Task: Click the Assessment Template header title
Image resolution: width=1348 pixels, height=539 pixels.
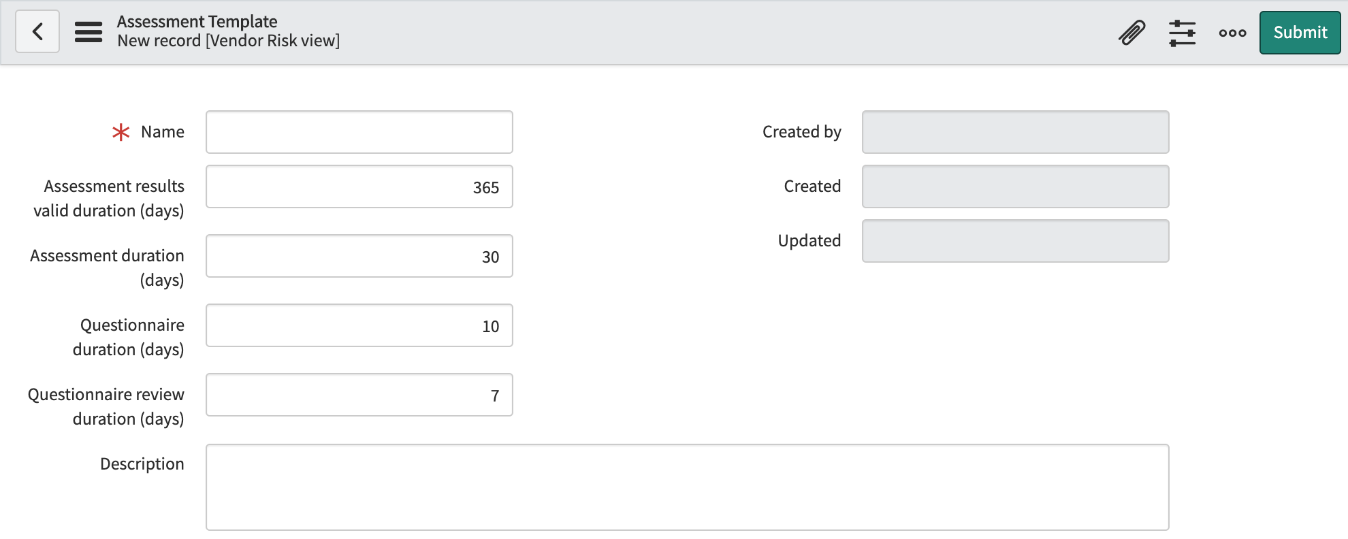Action: coord(197,22)
